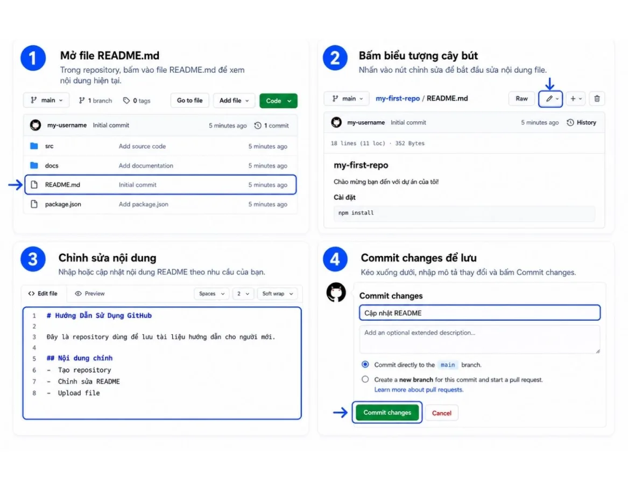This screenshot has height=485, width=628.
Task: Click editor line '- Upload file'
Action: [x=73, y=393]
